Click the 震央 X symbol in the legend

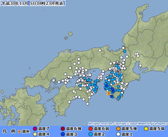19,131
